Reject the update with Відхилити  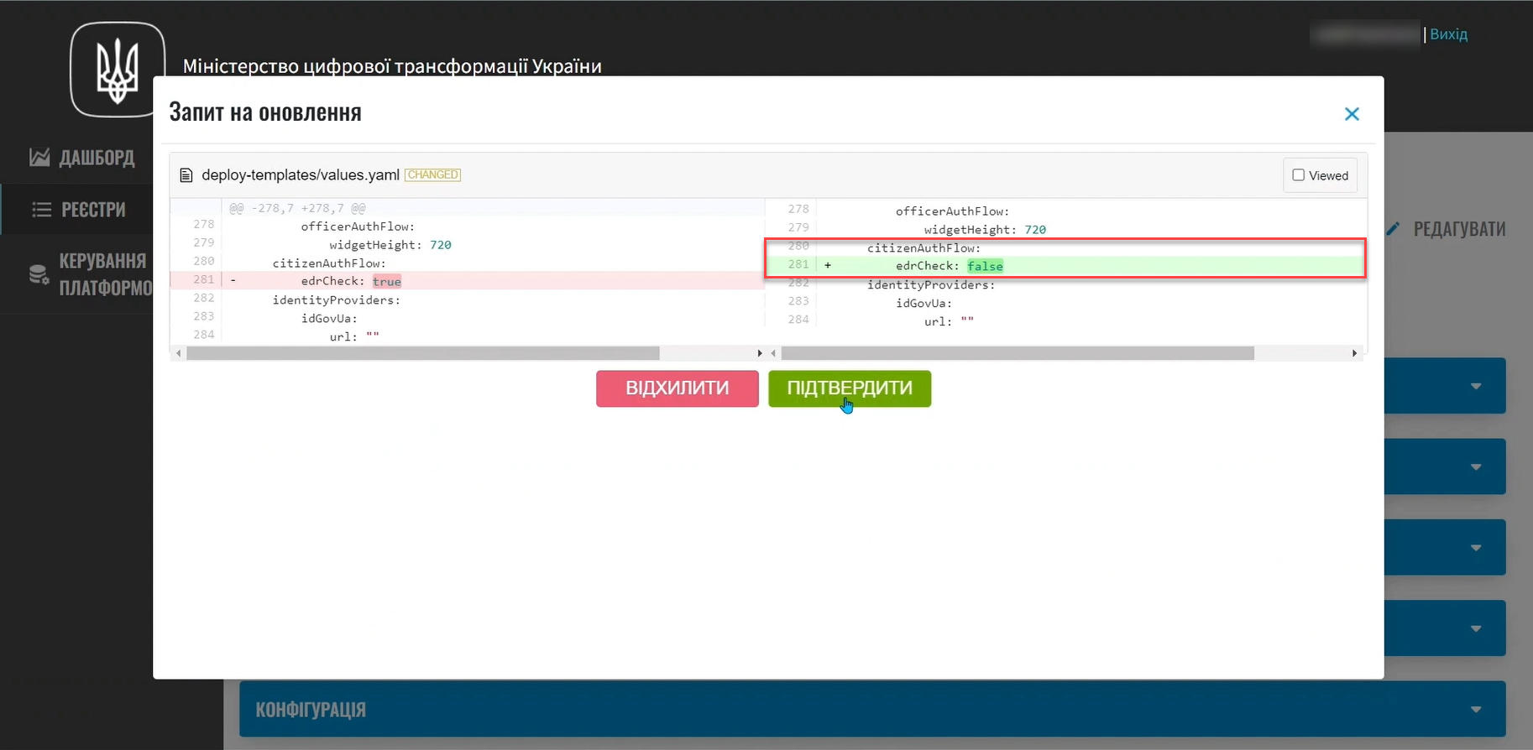(x=678, y=388)
